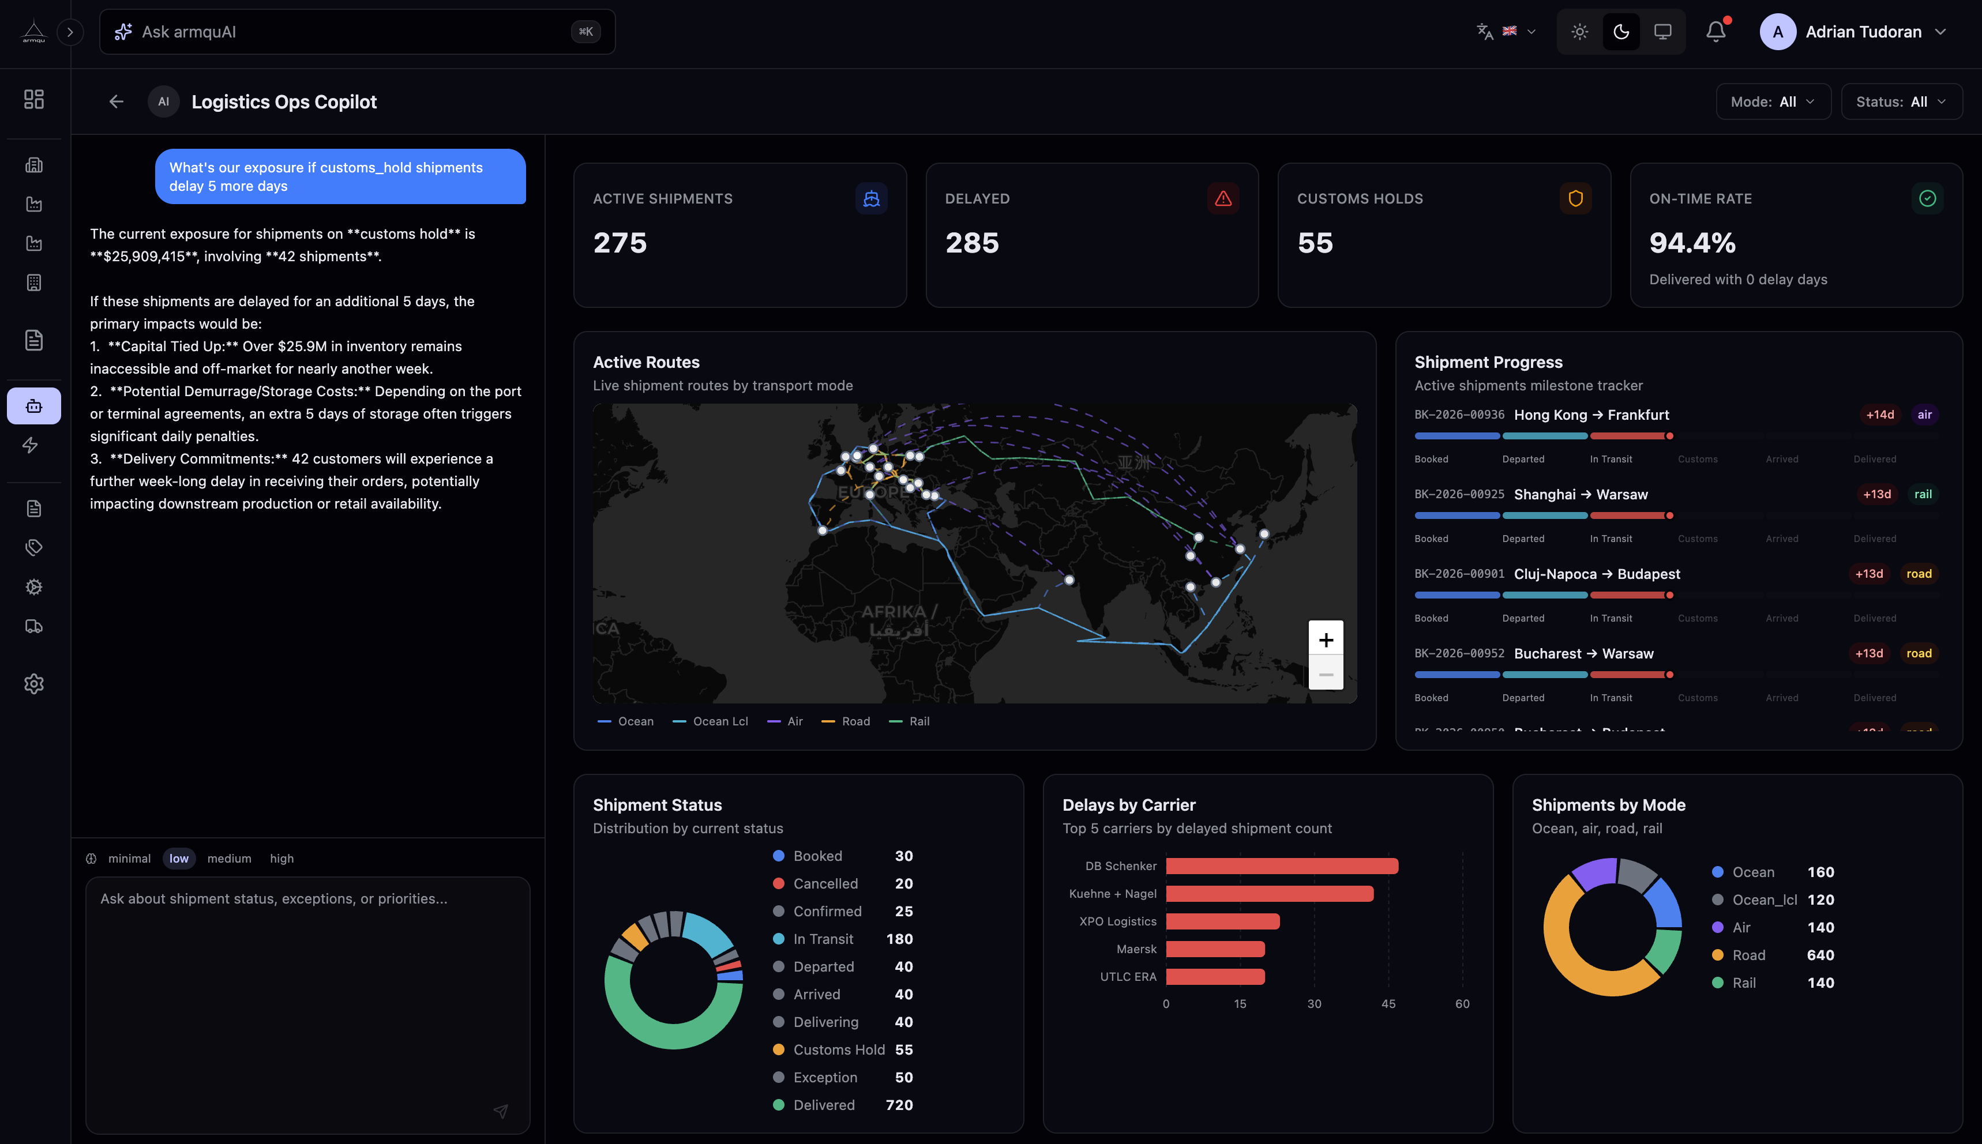Viewport: 1982px width, 1144px height.
Task: Open Settings via the bottom gear icon
Action: [34, 683]
